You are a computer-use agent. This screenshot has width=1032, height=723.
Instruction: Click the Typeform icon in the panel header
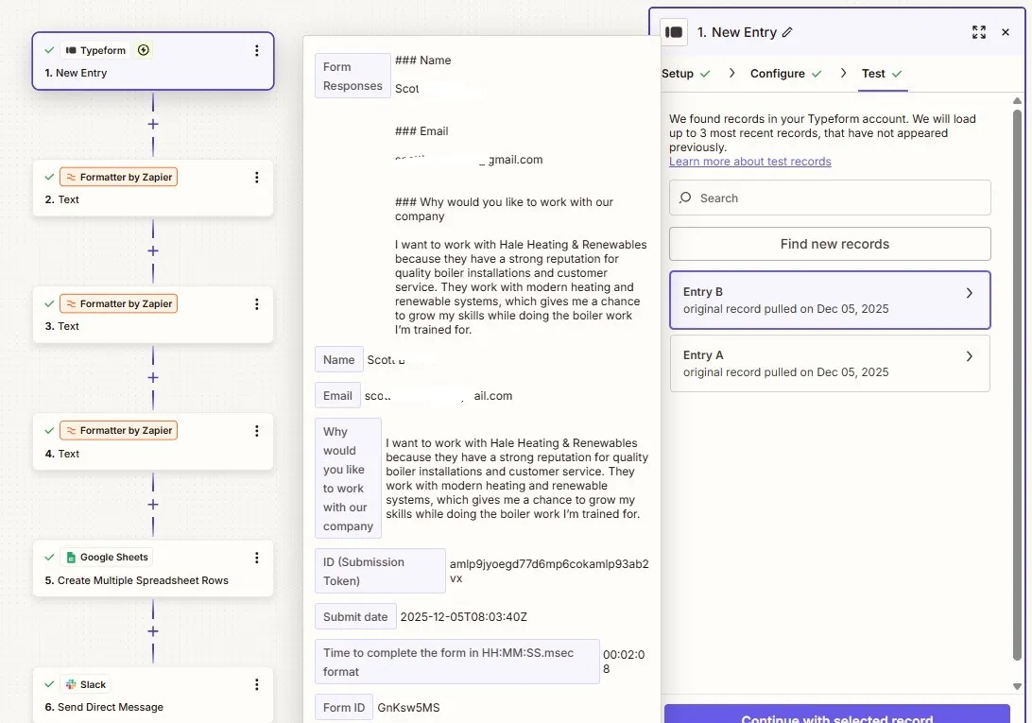[x=673, y=32]
